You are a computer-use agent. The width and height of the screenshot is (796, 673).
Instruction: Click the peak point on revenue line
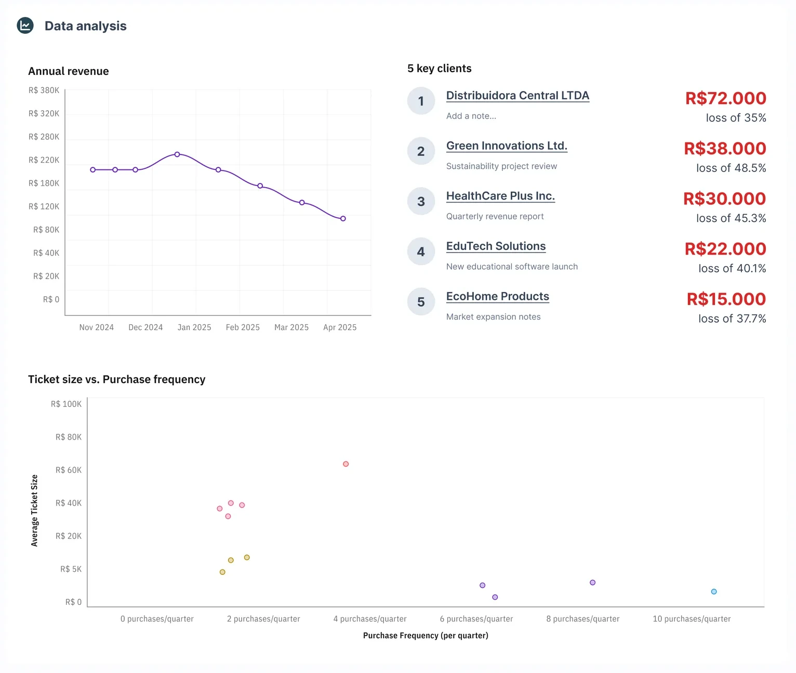click(x=177, y=154)
